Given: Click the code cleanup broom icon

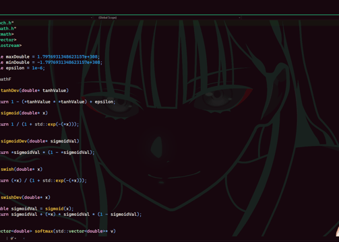Looking at the screenshot, I should (12, 239).
